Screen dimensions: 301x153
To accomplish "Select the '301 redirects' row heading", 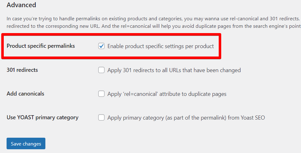I will click(x=22, y=70).
